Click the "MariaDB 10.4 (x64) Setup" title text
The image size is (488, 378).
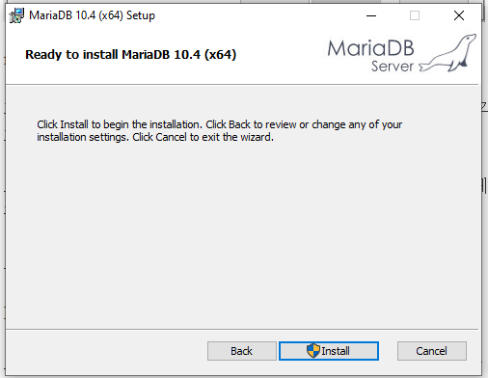[x=92, y=15]
